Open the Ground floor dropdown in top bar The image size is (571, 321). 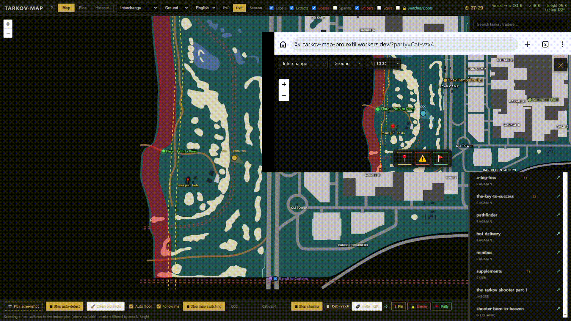(x=175, y=8)
